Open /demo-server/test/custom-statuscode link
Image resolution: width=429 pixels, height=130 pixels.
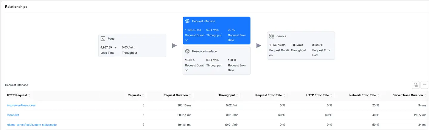tap(32, 125)
